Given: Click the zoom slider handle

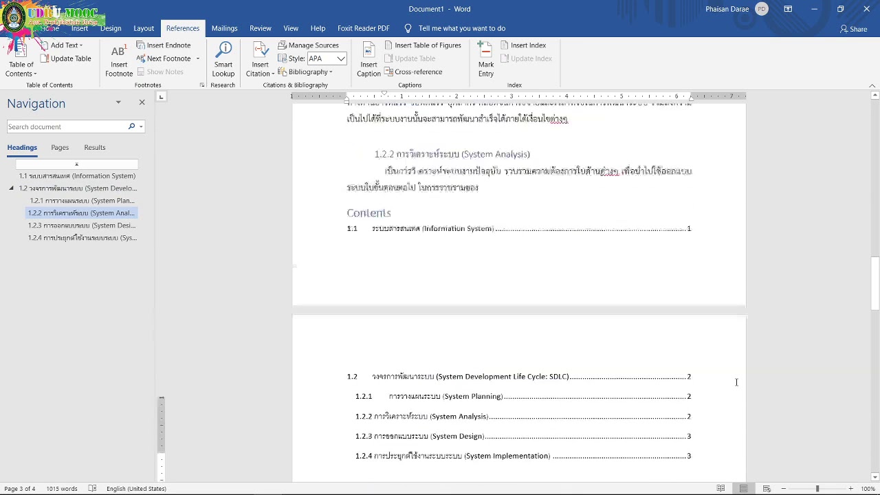Looking at the screenshot, I should tap(817, 489).
